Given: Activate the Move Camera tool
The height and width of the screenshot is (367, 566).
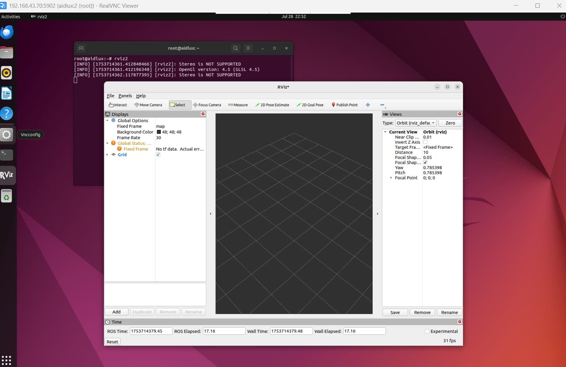Looking at the screenshot, I should [x=148, y=105].
